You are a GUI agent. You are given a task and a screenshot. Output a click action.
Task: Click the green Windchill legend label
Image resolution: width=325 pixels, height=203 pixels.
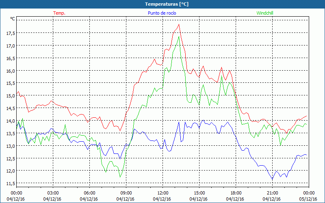265,13
